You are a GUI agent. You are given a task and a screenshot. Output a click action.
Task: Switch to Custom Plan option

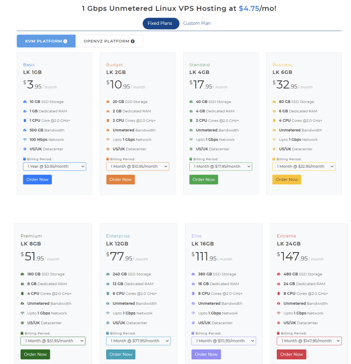197,23
